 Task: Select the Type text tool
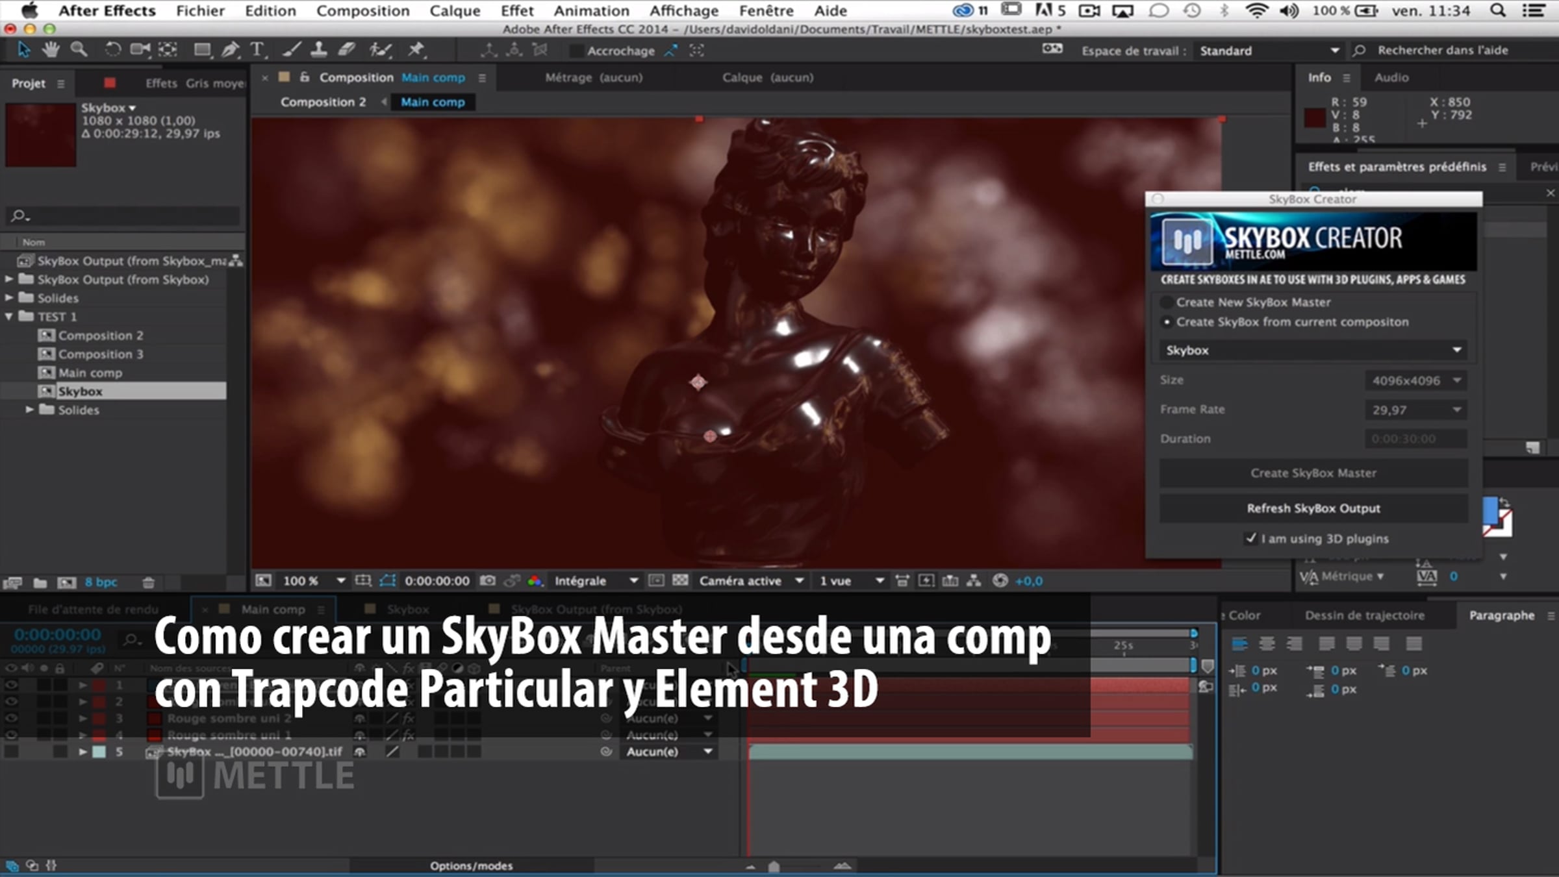[257, 50]
